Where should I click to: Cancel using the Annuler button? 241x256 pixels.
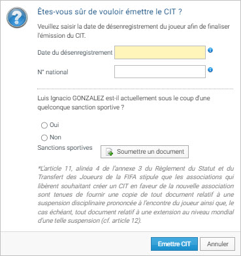(x=217, y=244)
